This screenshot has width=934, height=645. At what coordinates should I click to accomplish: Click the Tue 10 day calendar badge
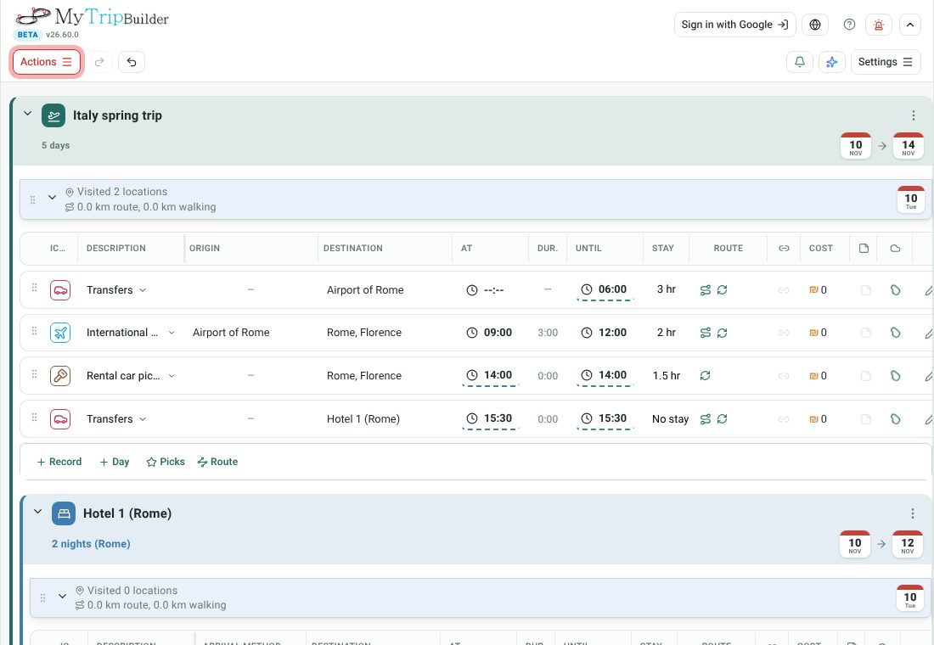click(x=911, y=199)
